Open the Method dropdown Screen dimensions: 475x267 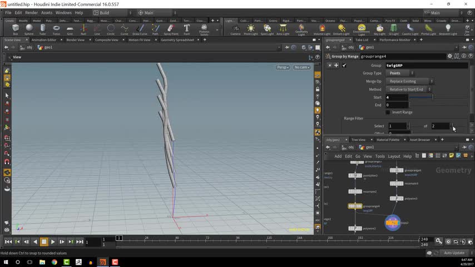click(x=409, y=90)
